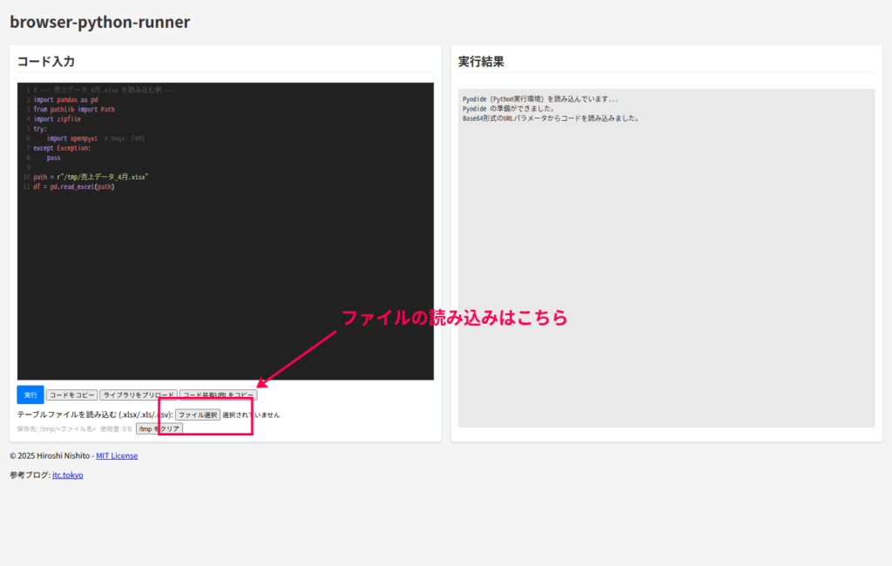Click the コードをコピー button

(x=71, y=394)
